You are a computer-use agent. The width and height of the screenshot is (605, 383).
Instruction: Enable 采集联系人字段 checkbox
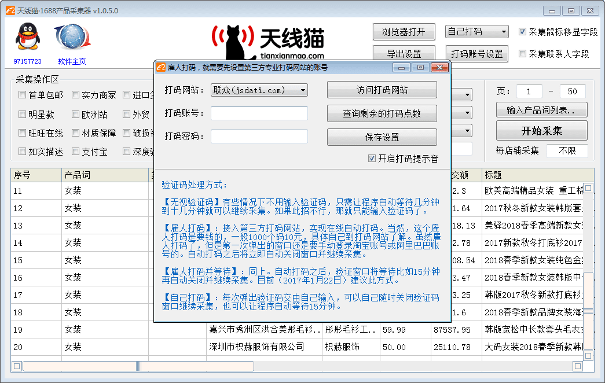pos(522,54)
